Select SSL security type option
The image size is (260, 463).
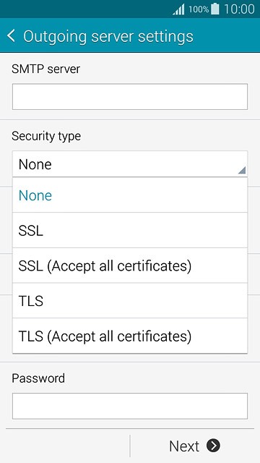click(130, 230)
